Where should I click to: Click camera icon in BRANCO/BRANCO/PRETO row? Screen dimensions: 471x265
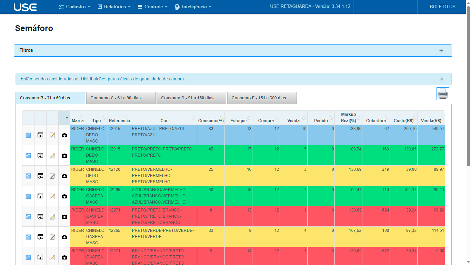tap(64, 257)
